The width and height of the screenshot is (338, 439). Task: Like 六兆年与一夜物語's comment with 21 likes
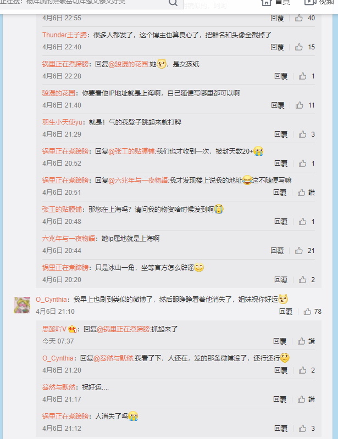coord(299,251)
